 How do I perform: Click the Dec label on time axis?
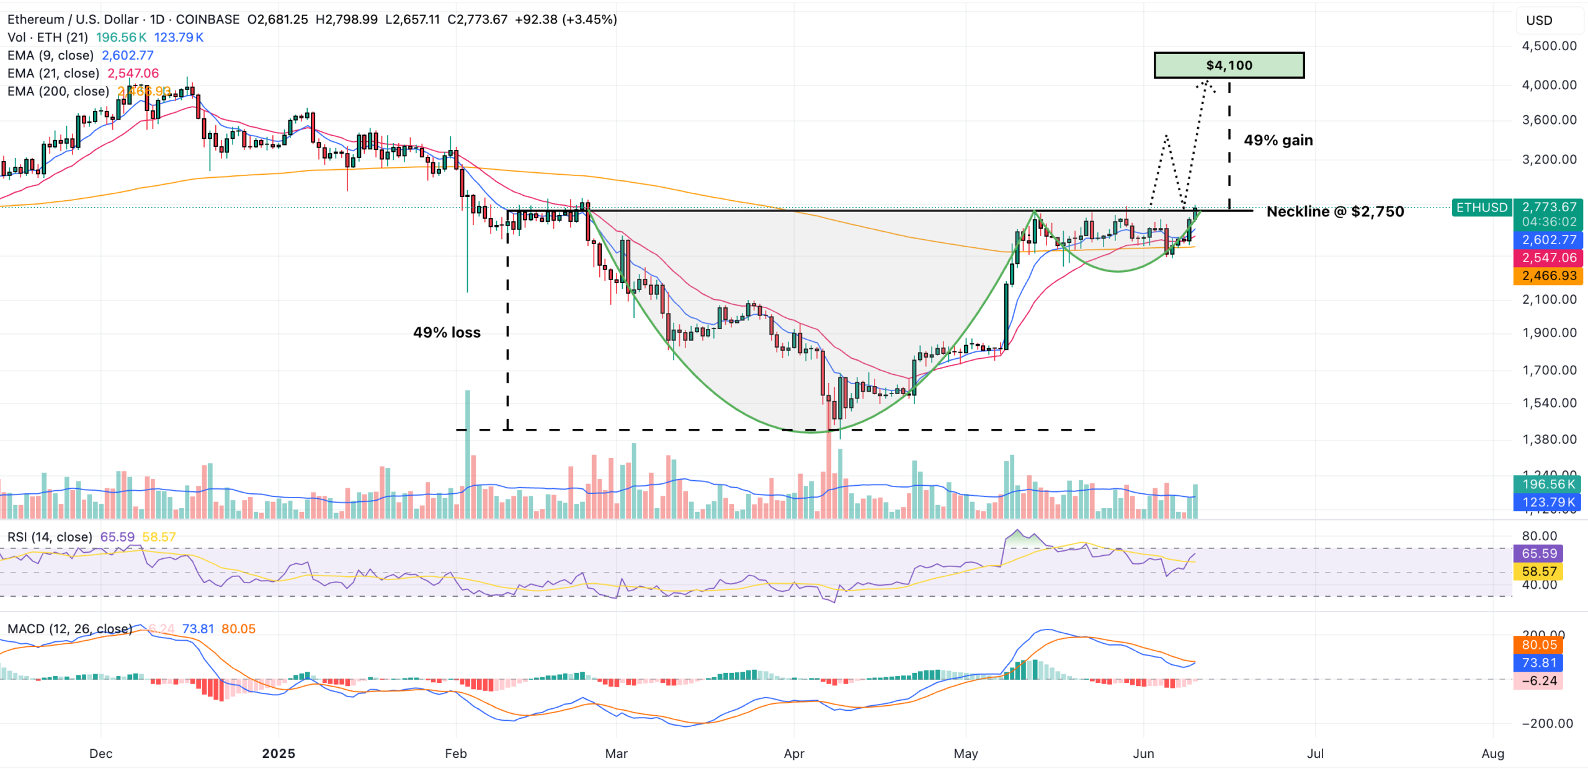click(x=100, y=754)
